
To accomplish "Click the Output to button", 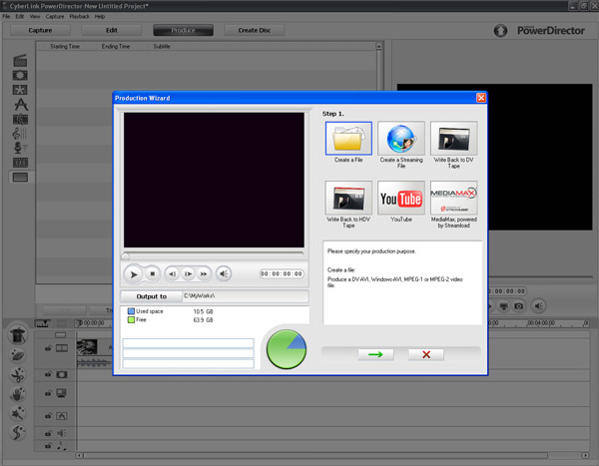I will point(152,296).
